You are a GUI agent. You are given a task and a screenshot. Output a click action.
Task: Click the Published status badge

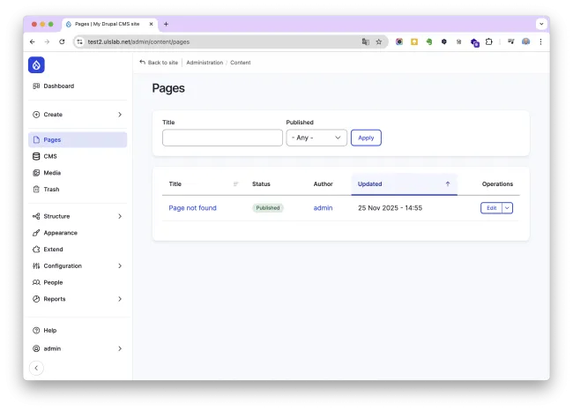[268, 207]
